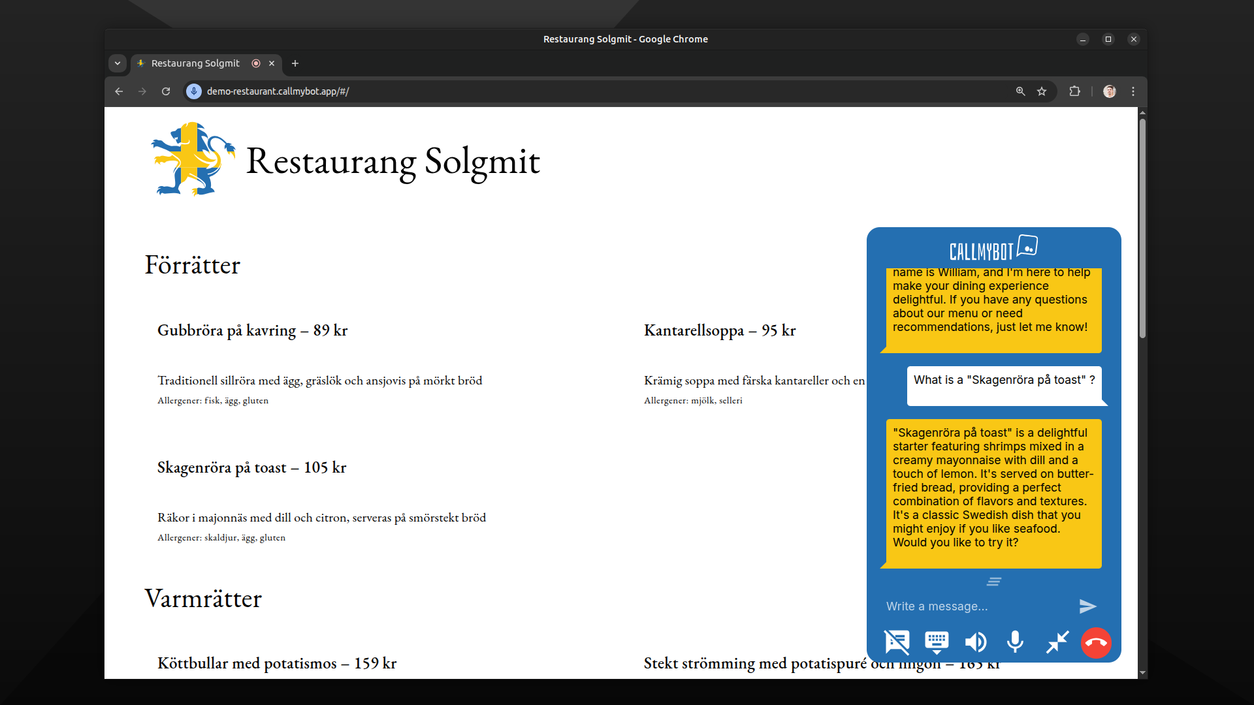Open the Chrome extensions puzzle icon

tap(1074, 91)
